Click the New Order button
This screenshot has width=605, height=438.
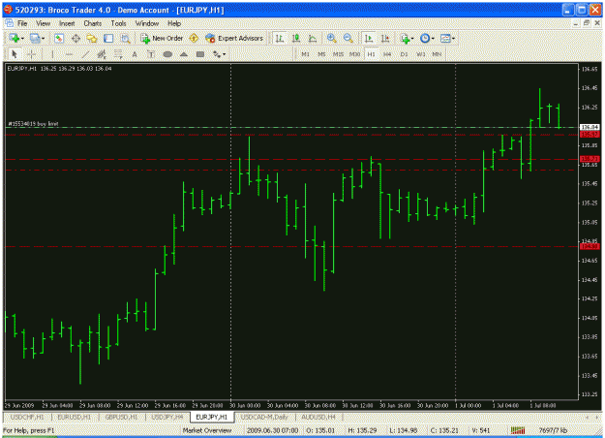[162, 38]
